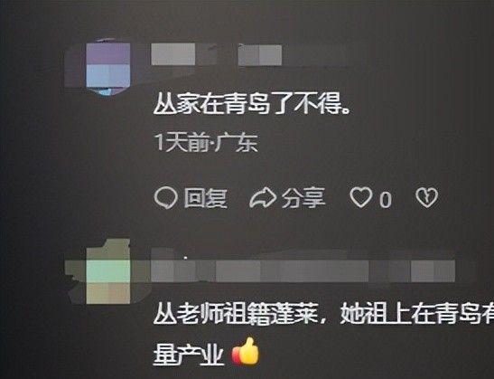Tap the 回复 reply label
494x379 pixels.
[205, 198]
